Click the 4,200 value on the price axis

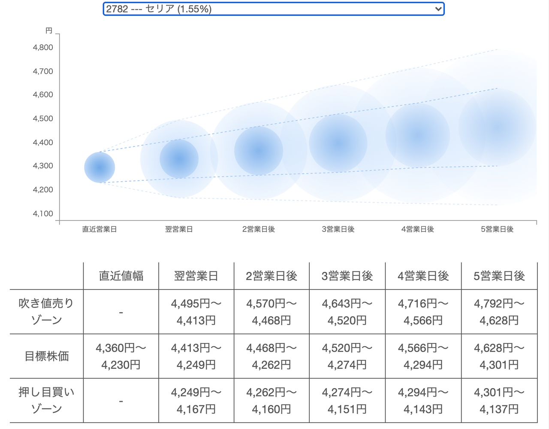[x=43, y=190]
